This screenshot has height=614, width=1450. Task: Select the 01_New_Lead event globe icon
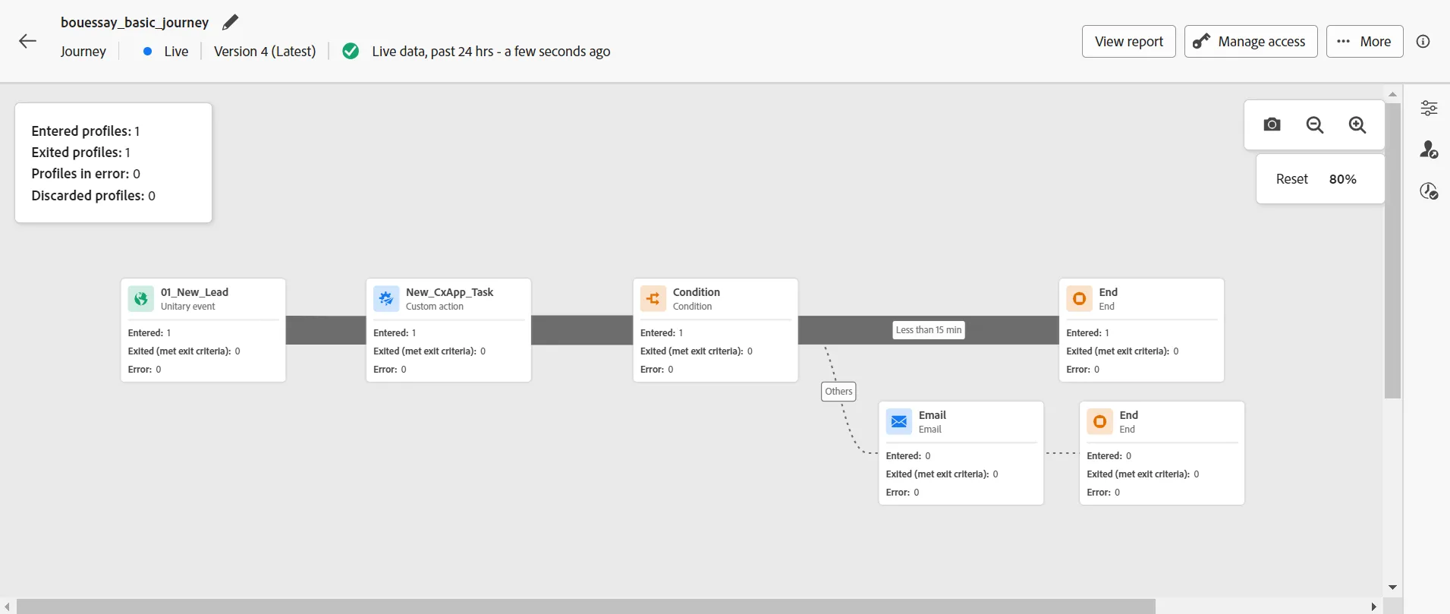coord(141,298)
